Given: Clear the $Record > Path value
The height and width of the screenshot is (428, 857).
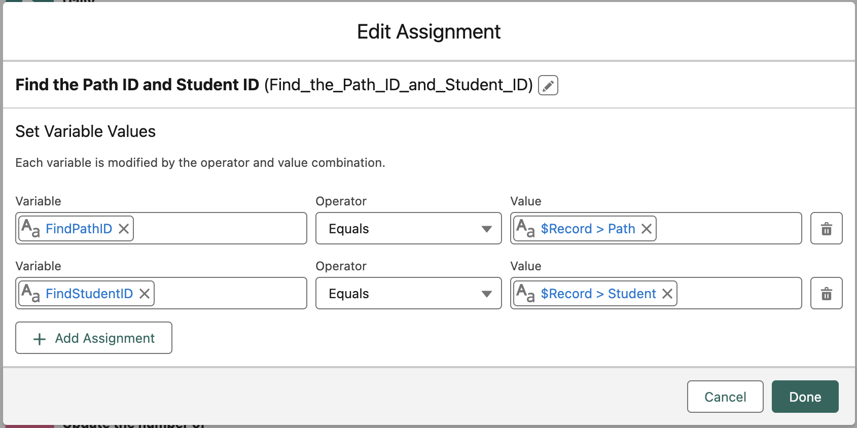Looking at the screenshot, I should [x=647, y=229].
